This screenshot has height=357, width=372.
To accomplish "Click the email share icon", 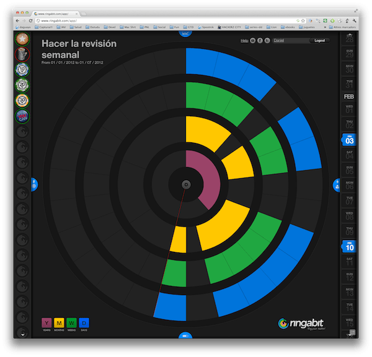I will (253, 40).
